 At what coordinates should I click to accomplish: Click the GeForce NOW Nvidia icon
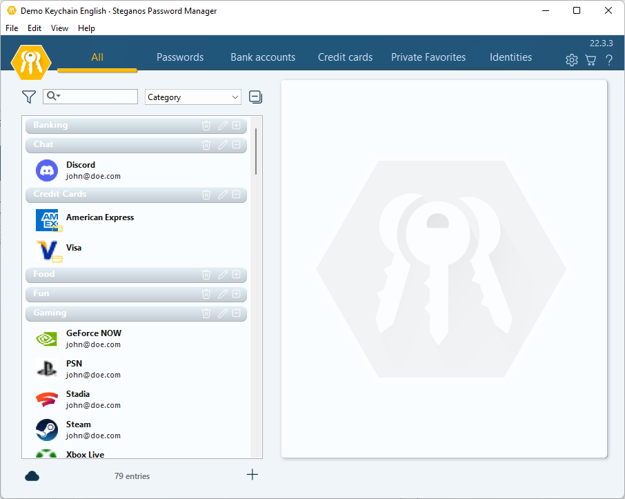coord(47,339)
